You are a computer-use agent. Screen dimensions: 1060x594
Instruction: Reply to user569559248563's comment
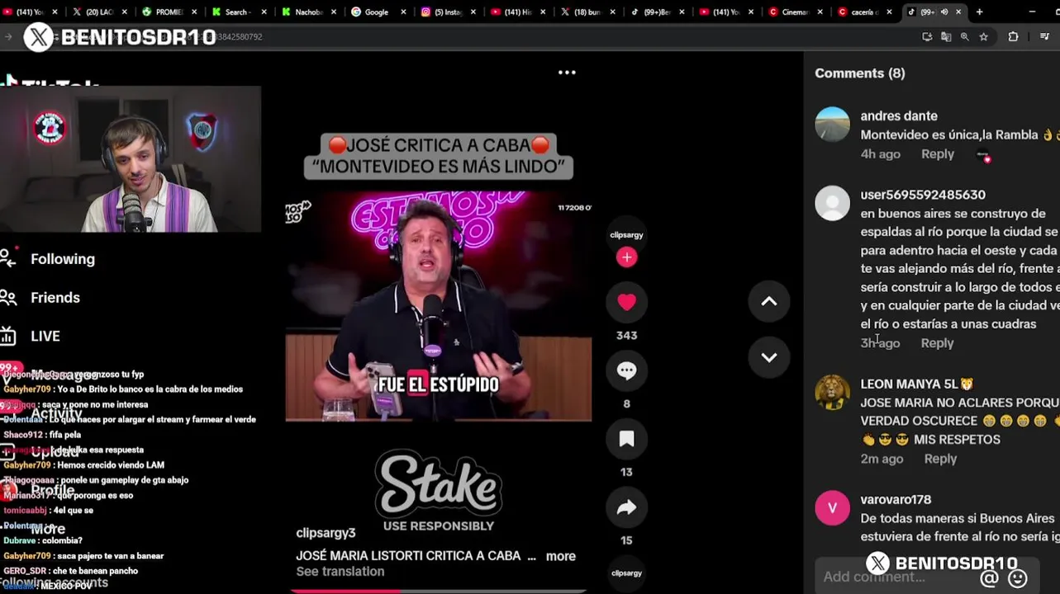point(937,343)
